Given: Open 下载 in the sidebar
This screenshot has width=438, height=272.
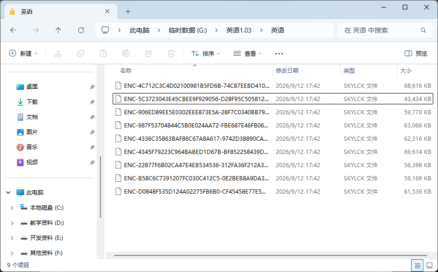Looking at the screenshot, I should pyautogui.click(x=32, y=102).
